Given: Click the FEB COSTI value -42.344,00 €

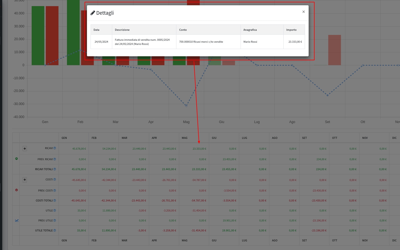Looking at the screenshot, I should point(109,180).
